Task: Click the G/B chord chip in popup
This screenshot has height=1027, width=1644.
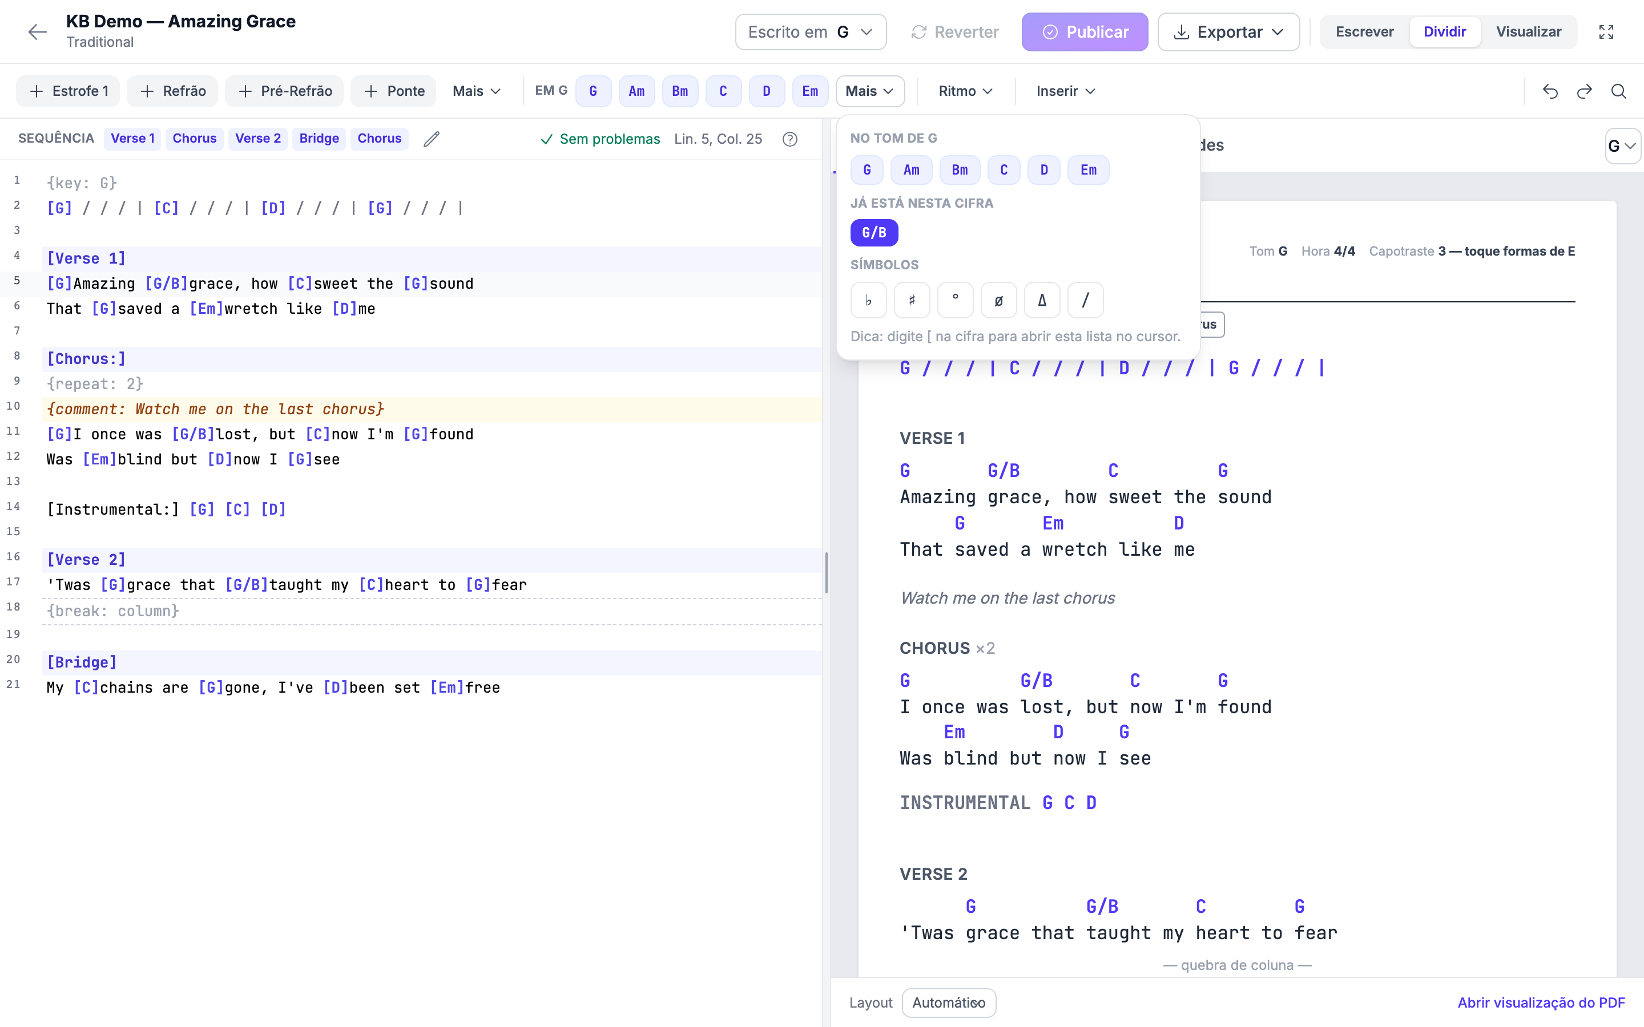Action: 873,233
